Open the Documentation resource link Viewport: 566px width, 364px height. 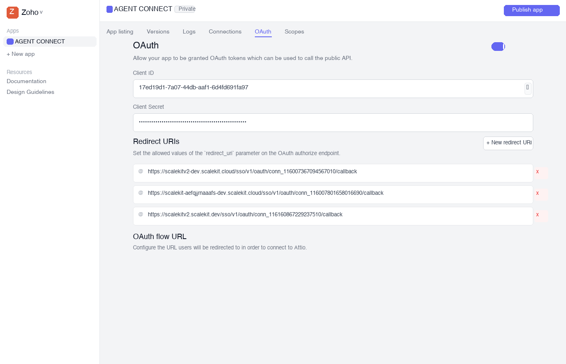pyautogui.click(x=26, y=81)
